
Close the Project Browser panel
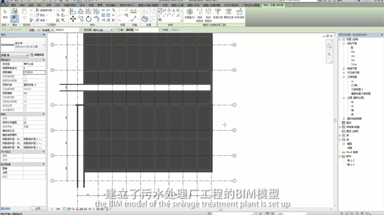381,35
